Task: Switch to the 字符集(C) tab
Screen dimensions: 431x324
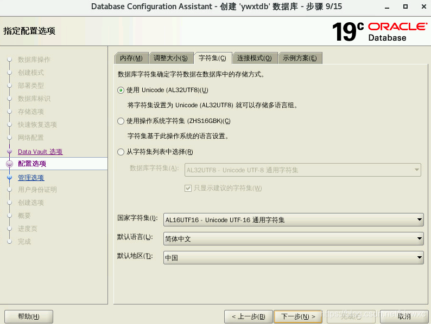Action: click(x=212, y=58)
